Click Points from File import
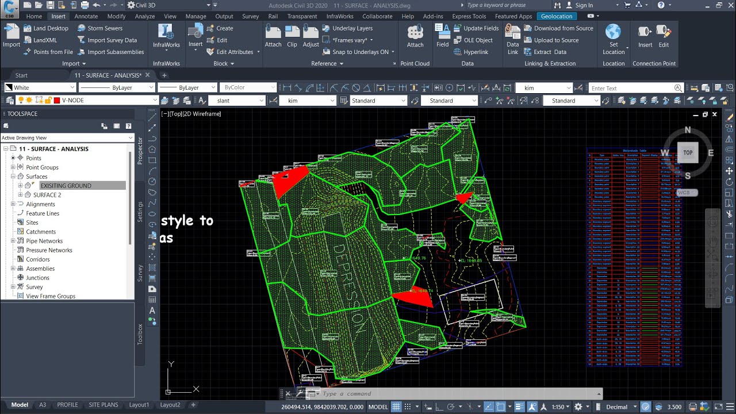The image size is (736, 414). click(48, 52)
